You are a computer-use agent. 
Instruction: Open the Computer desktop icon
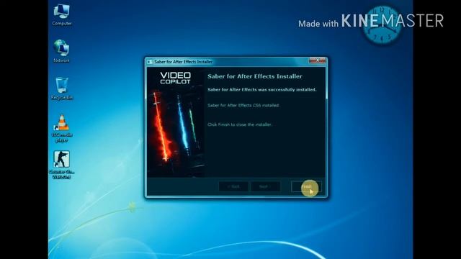tap(62, 15)
